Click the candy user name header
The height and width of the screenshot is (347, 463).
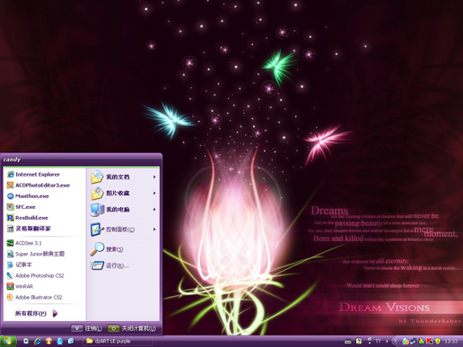coord(12,160)
